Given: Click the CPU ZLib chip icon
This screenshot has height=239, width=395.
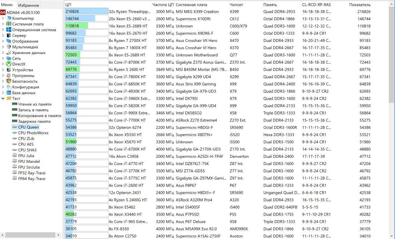Looking at the screenshot, I should [15, 139].
